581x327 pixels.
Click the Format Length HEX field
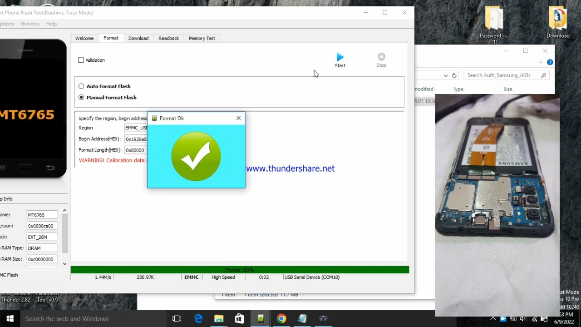pos(136,150)
